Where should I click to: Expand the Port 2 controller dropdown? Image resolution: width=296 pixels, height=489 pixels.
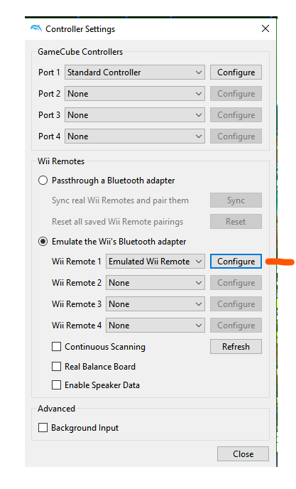135,94
